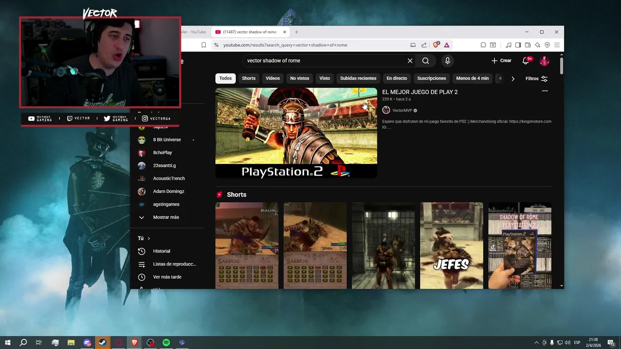
Task: Select the No vistos filter chip
Action: [299, 78]
